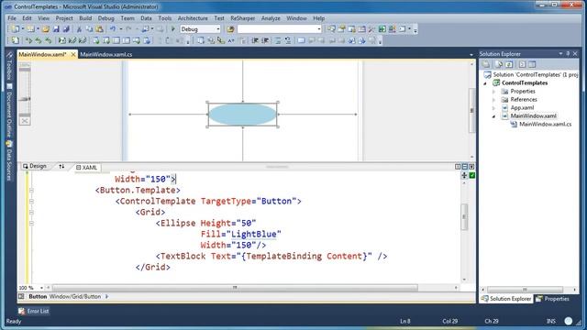Open the Toolbox side panel

10,66
